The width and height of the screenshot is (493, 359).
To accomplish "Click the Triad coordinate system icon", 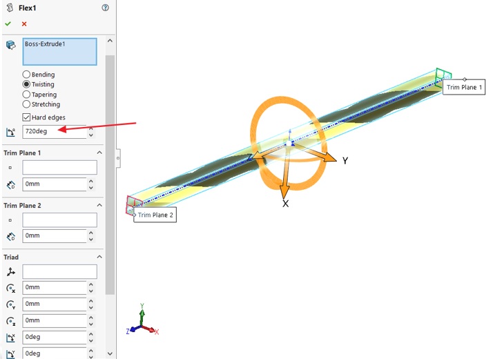I will pos(10,271).
